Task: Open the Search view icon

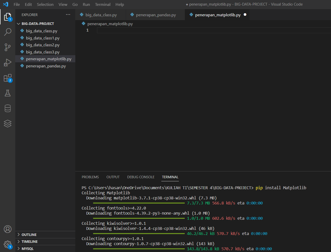Action: (x=8, y=32)
